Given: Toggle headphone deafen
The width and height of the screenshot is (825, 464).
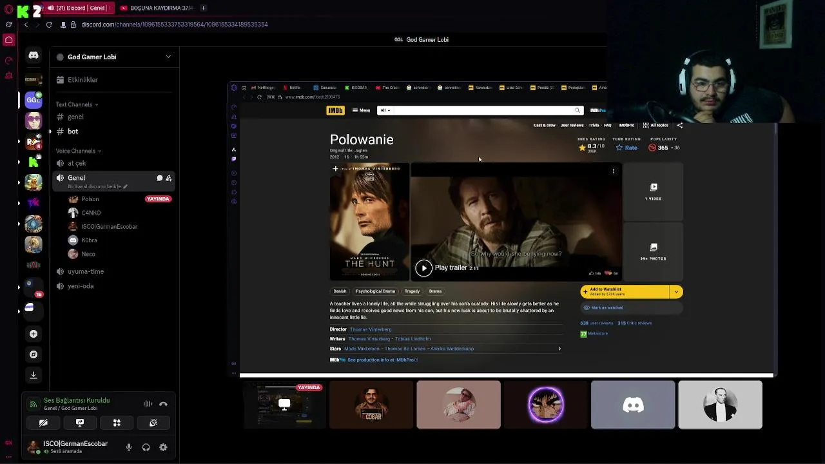Looking at the screenshot, I should [146, 447].
